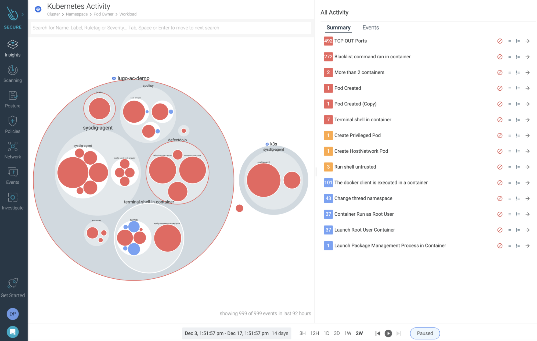Click the search filter input field
This screenshot has width=537, height=341.
click(171, 28)
